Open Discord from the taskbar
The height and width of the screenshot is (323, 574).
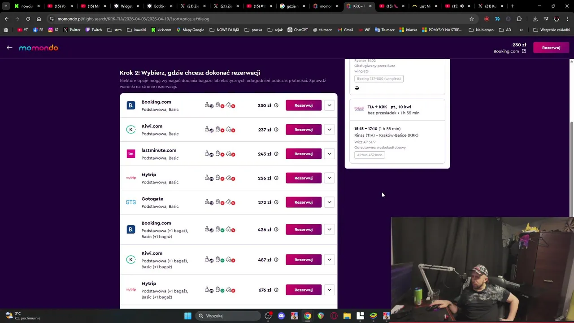pyautogui.click(x=281, y=316)
